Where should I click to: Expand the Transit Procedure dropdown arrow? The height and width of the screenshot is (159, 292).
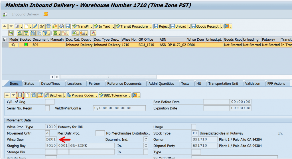(151, 27)
